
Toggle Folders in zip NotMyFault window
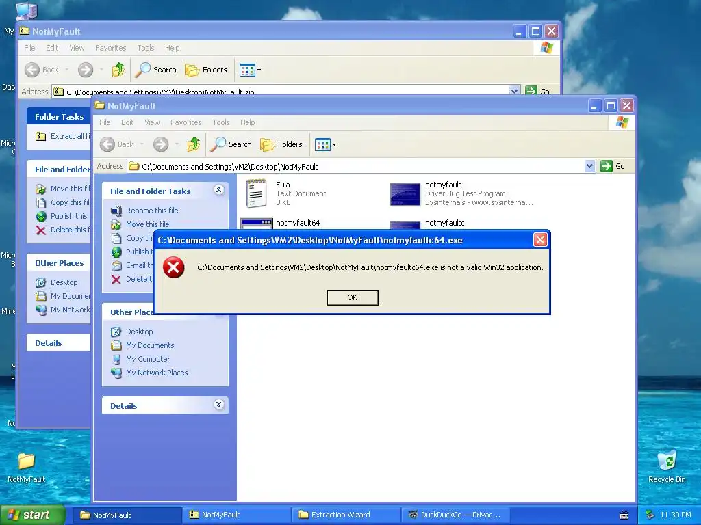point(206,70)
